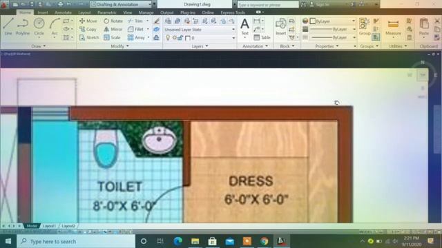Click the linear Dimension icon
442x248 pixels.
point(256,21)
